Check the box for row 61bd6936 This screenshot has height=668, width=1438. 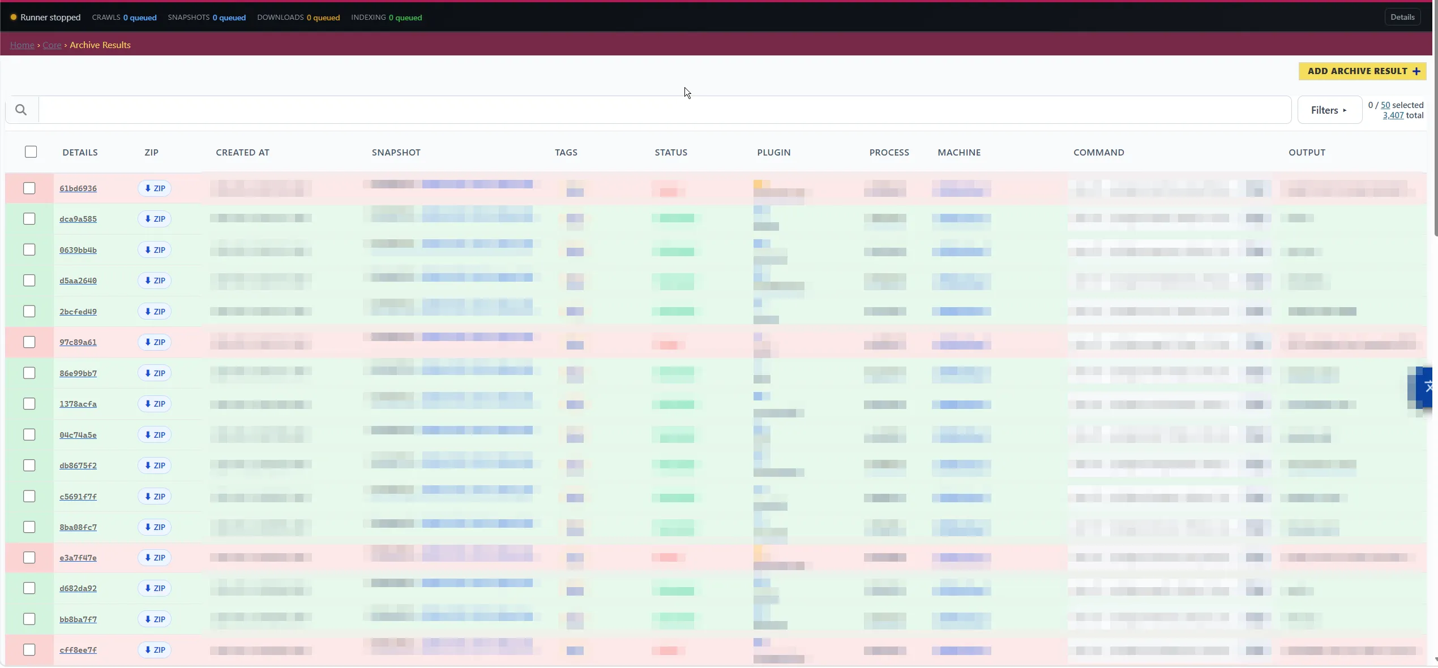pos(29,188)
